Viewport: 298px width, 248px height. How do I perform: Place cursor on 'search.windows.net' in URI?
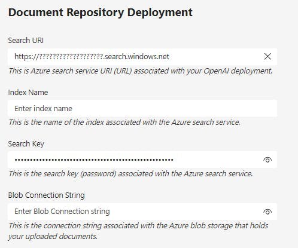(x=137, y=57)
